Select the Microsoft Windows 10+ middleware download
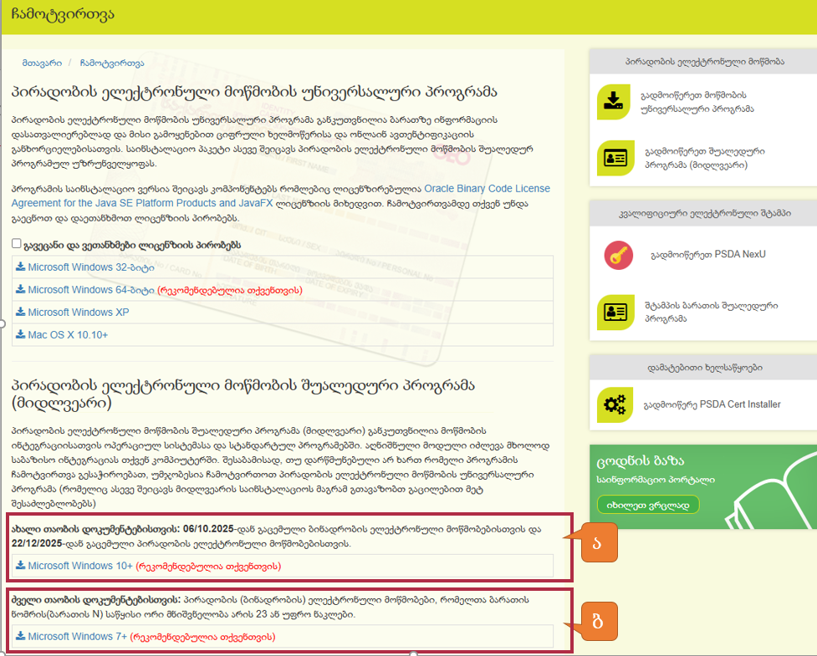The height and width of the screenshot is (656, 817). coord(80,566)
